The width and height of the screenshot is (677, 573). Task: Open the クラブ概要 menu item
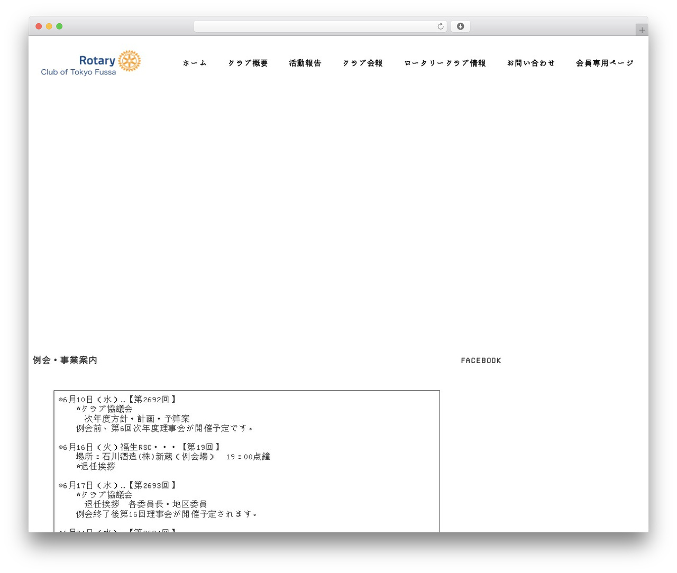(248, 63)
